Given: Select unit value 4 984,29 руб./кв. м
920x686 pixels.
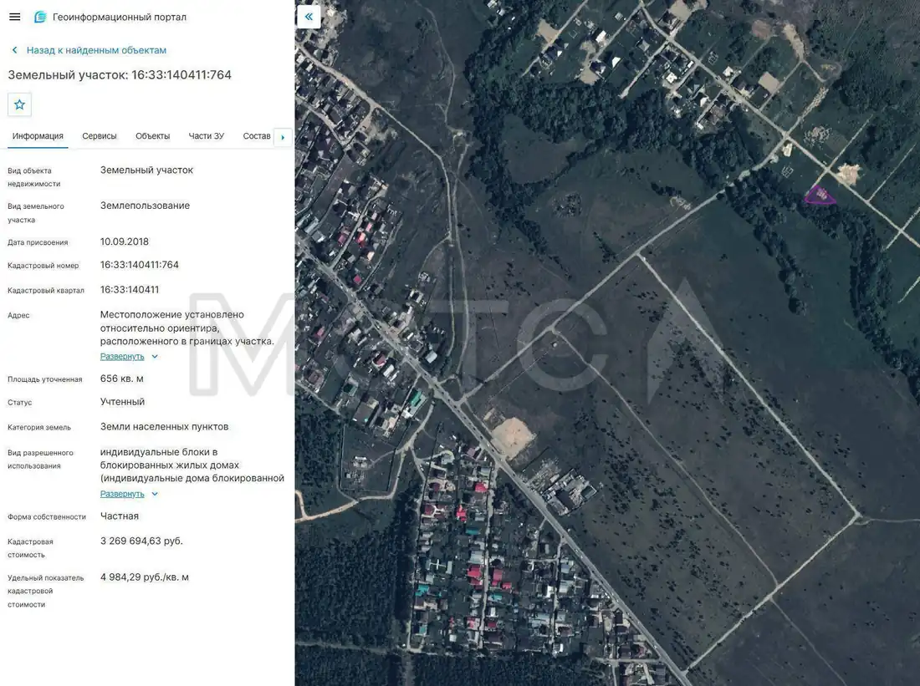Looking at the screenshot, I should click(x=145, y=577).
